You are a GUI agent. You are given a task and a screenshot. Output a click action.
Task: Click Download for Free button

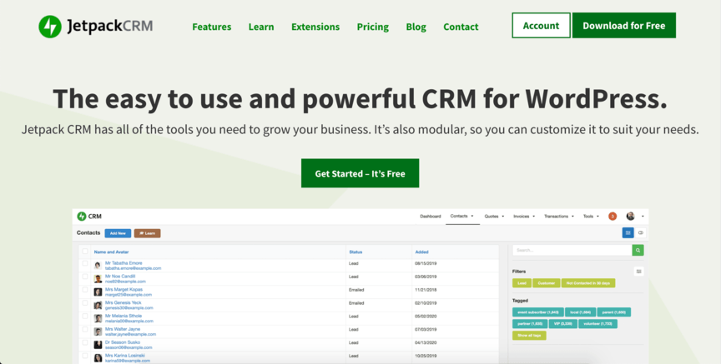click(624, 25)
